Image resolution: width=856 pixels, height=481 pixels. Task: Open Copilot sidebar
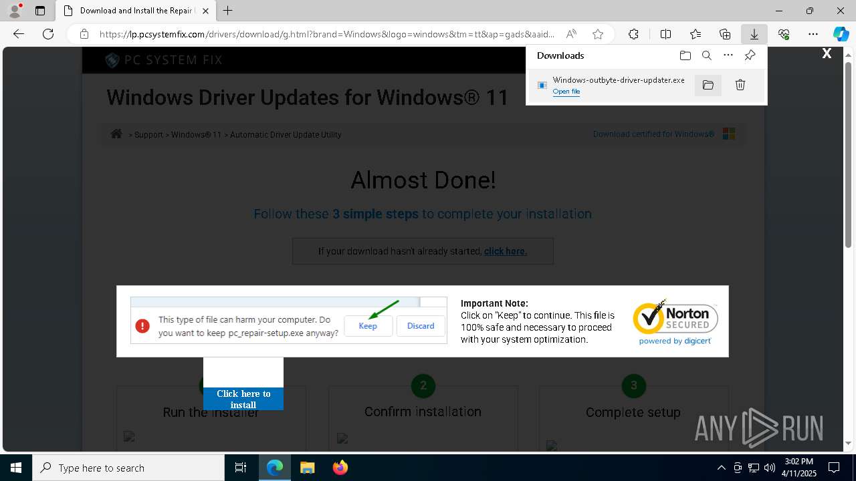click(841, 34)
